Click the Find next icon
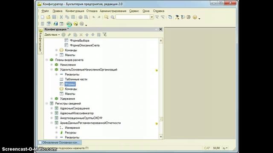This screenshot has height=153, width=273. click(157, 17)
